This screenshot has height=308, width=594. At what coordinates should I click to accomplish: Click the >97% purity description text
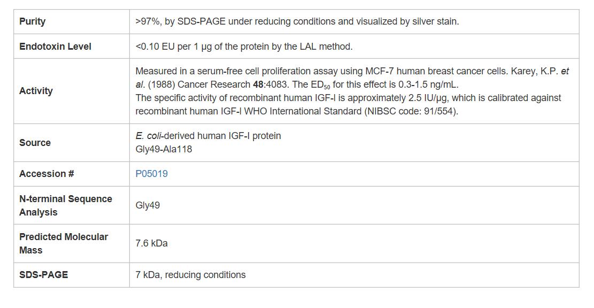(297, 21)
